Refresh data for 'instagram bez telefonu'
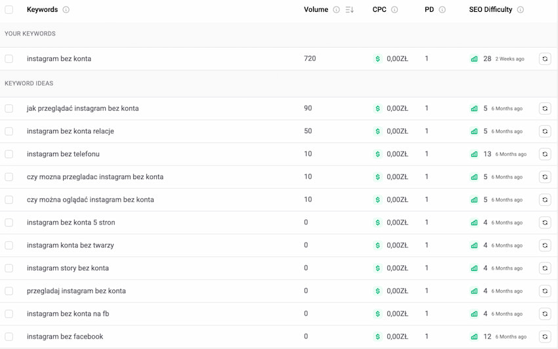This screenshot has width=558, height=349. point(545,154)
